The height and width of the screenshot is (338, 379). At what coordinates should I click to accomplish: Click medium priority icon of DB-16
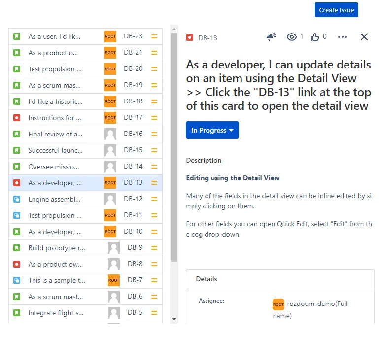(154, 134)
